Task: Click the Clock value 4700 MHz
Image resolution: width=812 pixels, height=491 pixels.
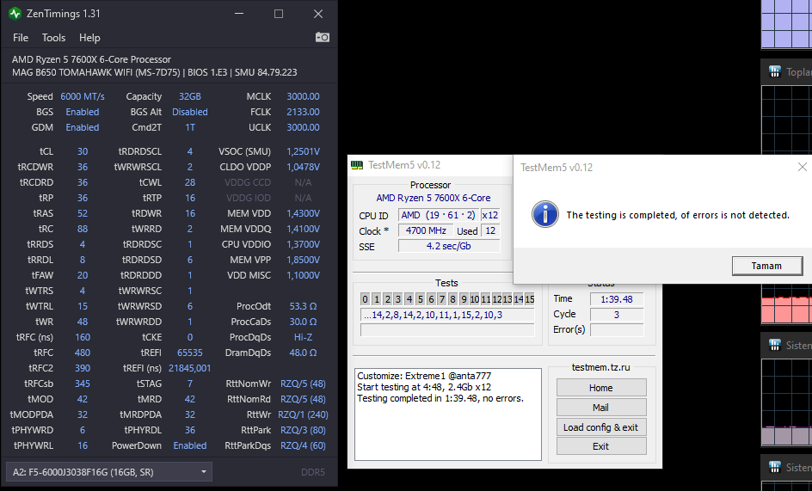Action: tap(426, 230)
